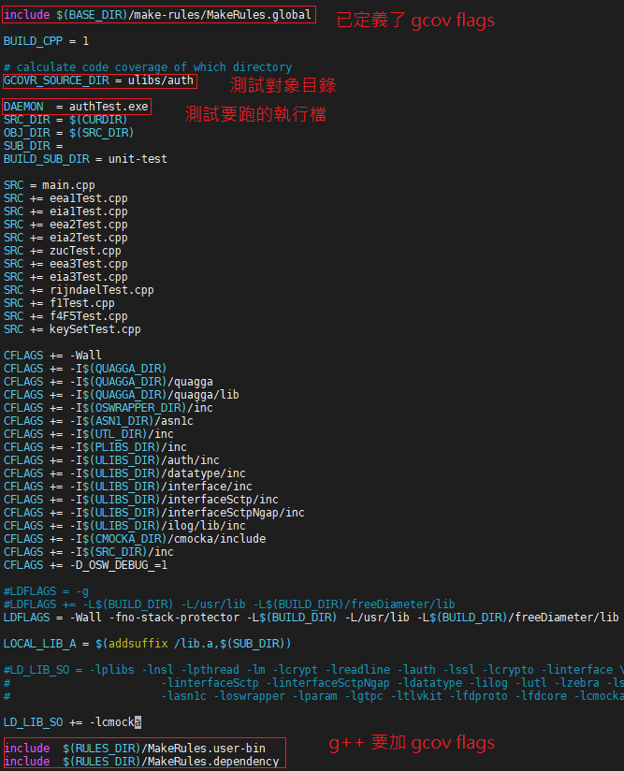The height and width of the screenshot is (771, 624).
Task: Click the DAEMON = authTest.exe line
Action: (x=76, y=107)
